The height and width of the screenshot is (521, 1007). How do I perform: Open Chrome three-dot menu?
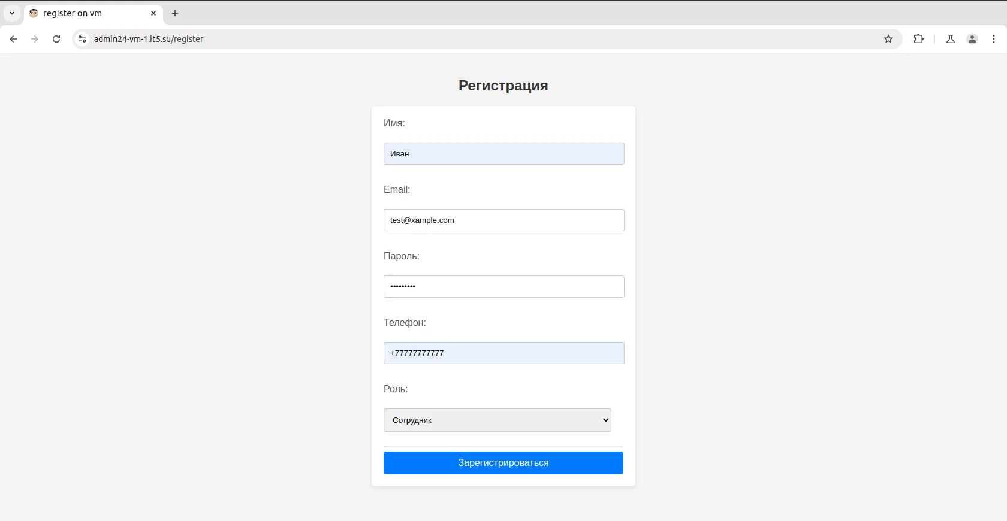pyautogui.click(x=994, y=39)
